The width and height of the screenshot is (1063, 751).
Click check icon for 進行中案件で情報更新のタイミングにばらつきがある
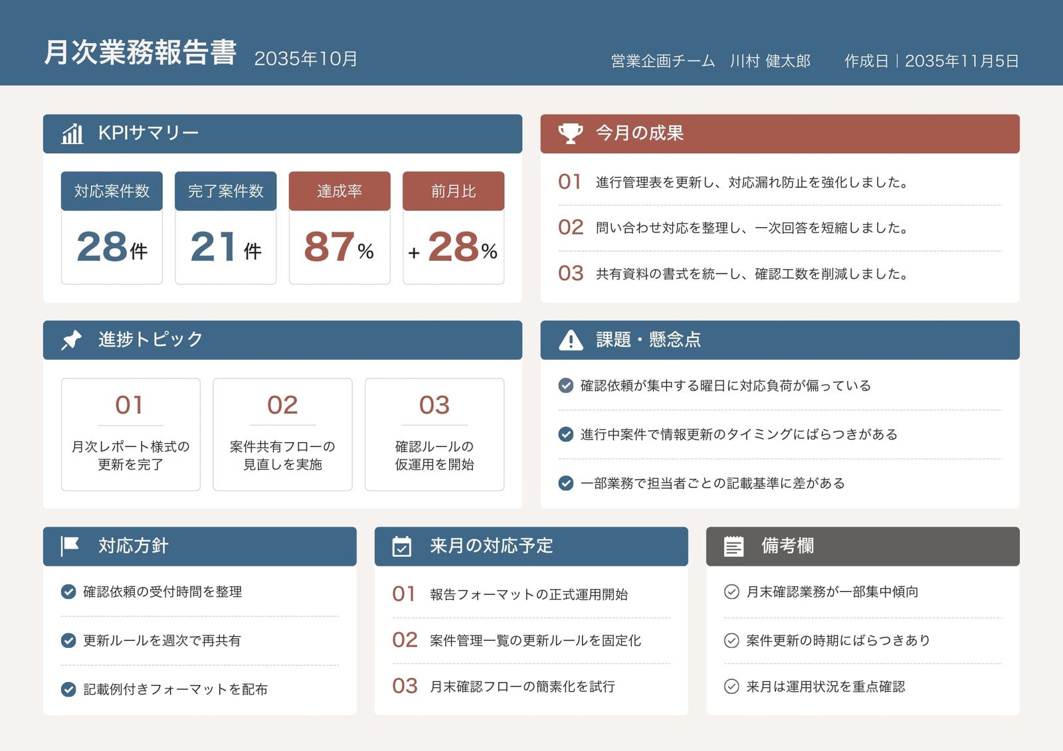(x=566, y=434)
